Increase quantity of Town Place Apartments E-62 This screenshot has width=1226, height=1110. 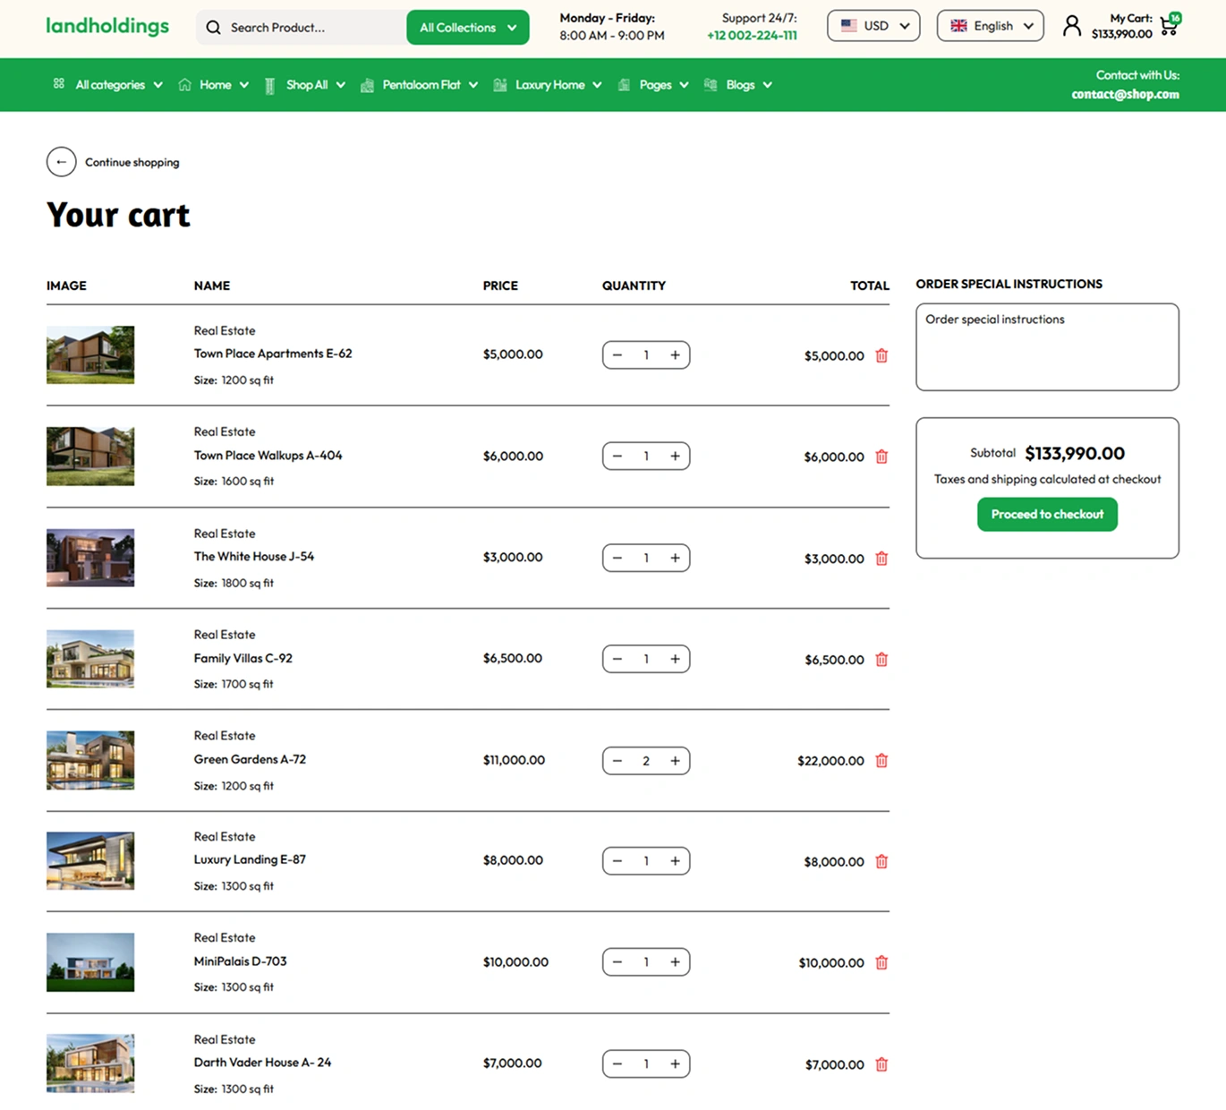pos(675,355)
